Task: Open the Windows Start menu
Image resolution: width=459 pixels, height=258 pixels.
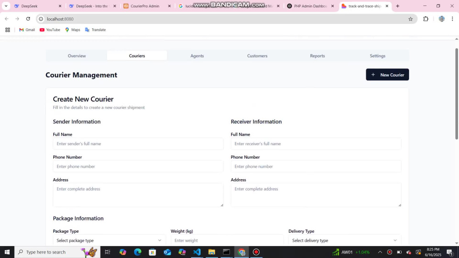Action: click(x=7, y=252)
